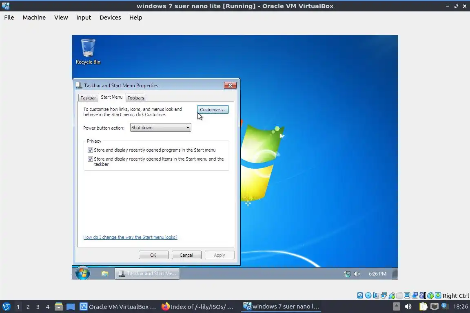Switch to host workspace 2
Screen dimensions: 470x313
click(x=28, y=307)
